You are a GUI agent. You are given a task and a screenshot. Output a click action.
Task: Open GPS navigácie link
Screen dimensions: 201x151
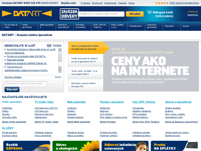[139, 114]
